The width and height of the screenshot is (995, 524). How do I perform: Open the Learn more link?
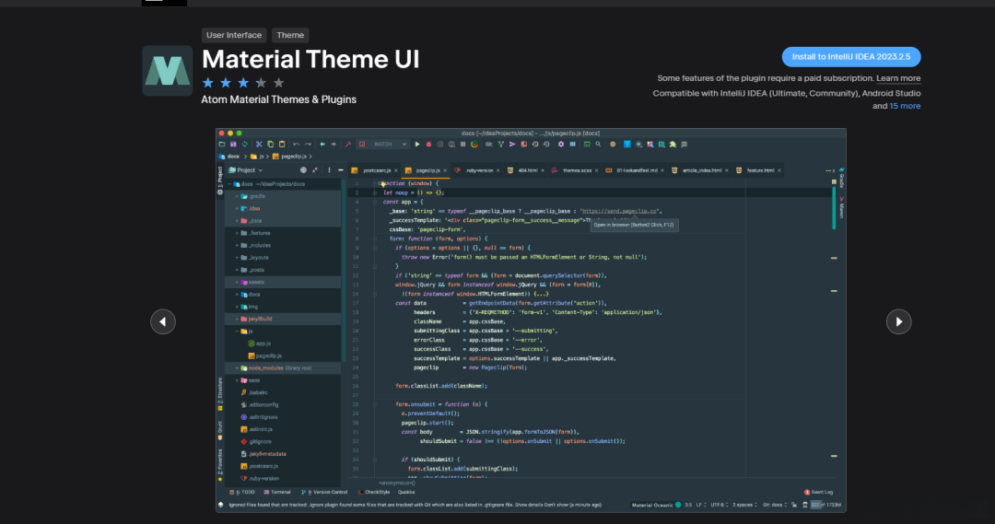click(898, 78)
